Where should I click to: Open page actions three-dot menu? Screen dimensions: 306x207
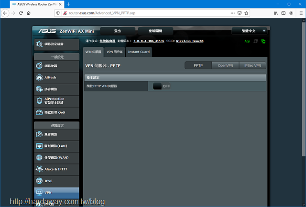233,13
